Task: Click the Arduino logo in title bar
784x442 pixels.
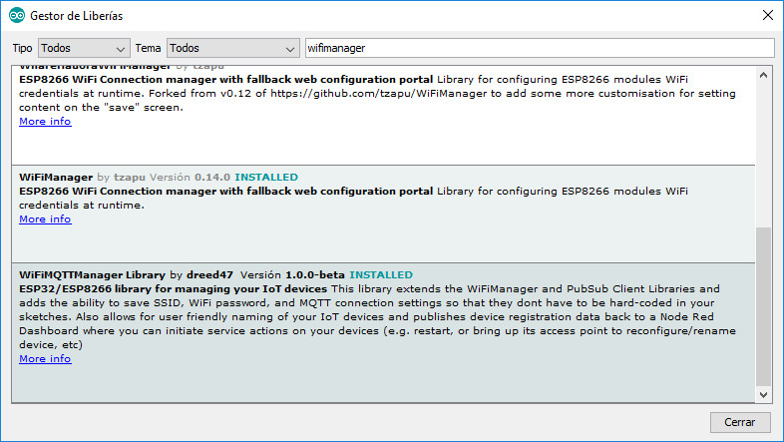Action: [x=16, y=16]
